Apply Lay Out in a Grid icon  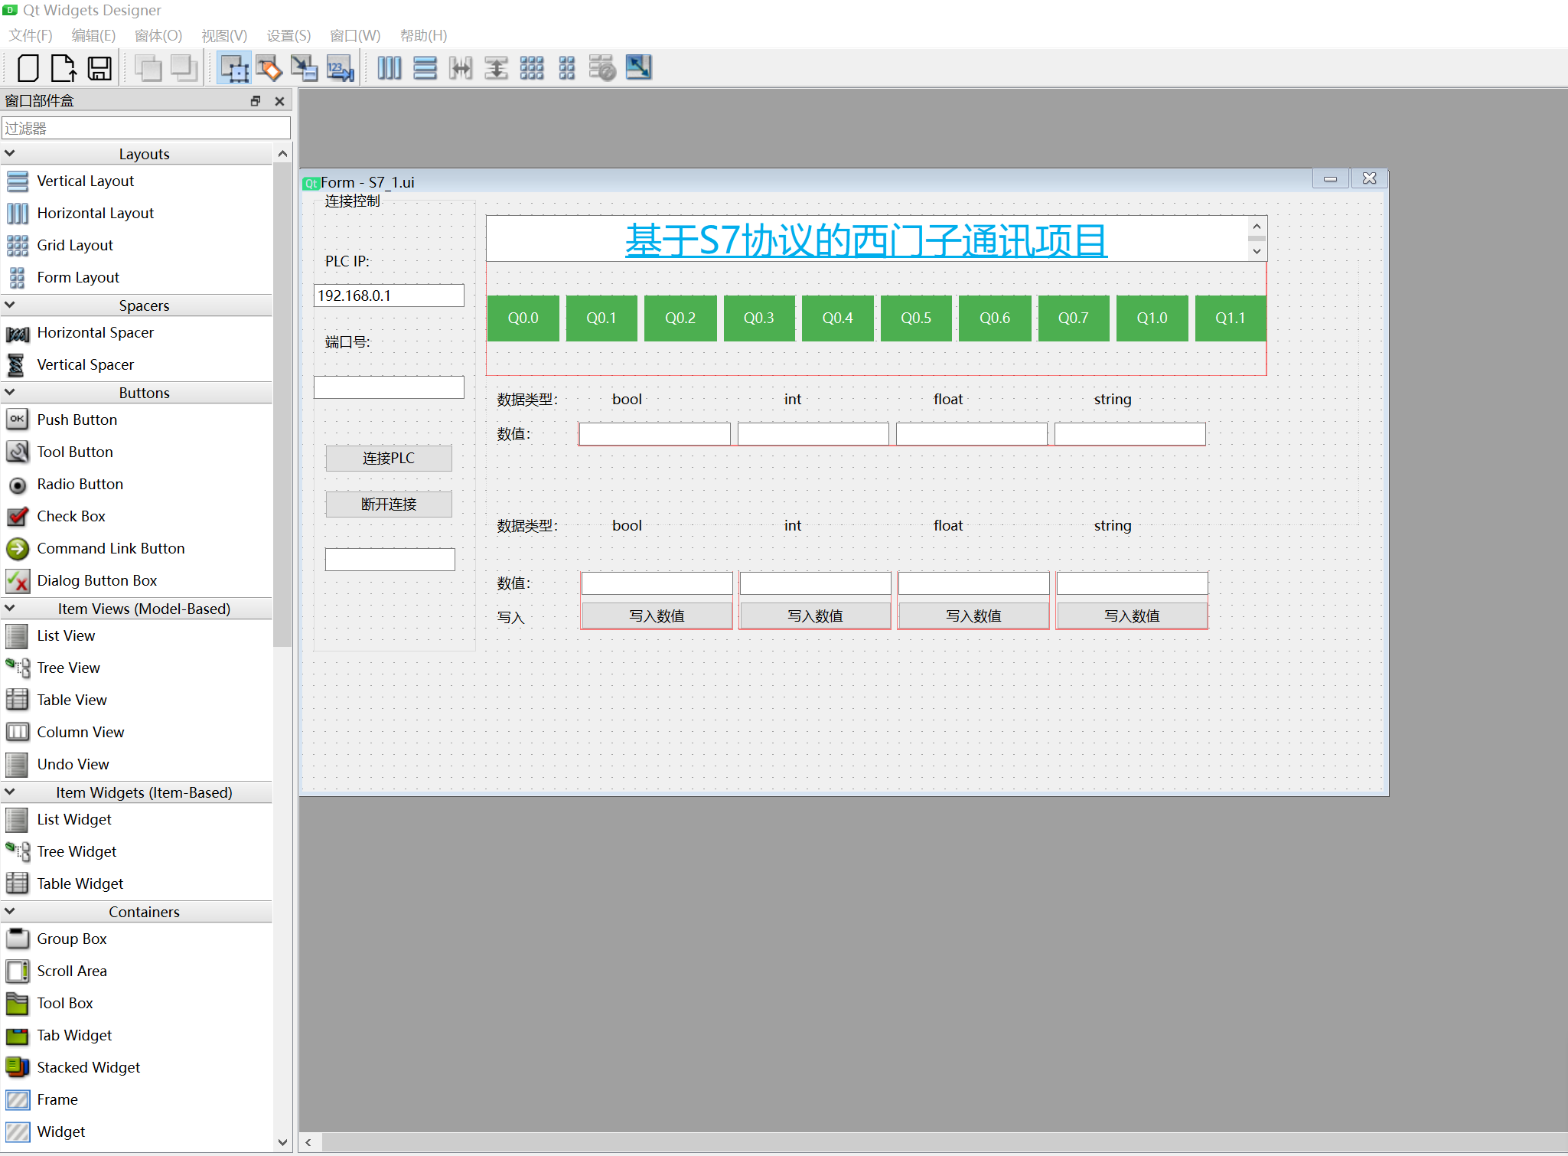pos(531,68)
